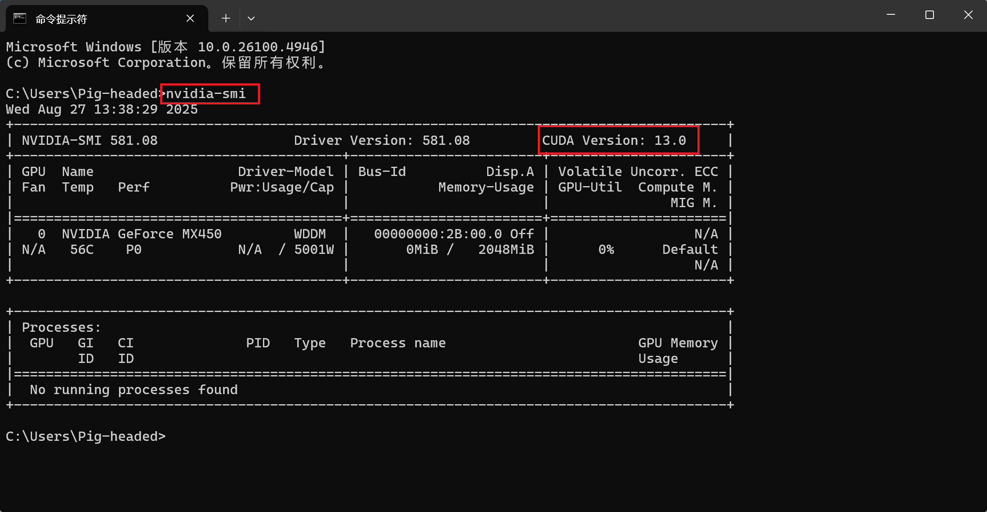The width and height of the screenshot is (987, 512).
Task: Click the CUDA Version: 13.0 text
Action: [614, 140]
